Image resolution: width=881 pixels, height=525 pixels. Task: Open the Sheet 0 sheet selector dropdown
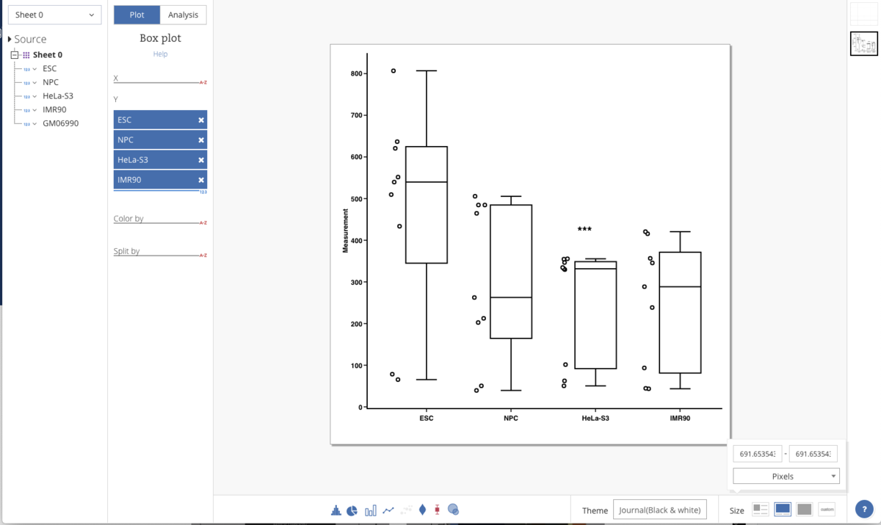(55, 15)
